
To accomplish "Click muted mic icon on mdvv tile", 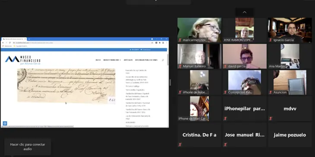I will [271, 119].
